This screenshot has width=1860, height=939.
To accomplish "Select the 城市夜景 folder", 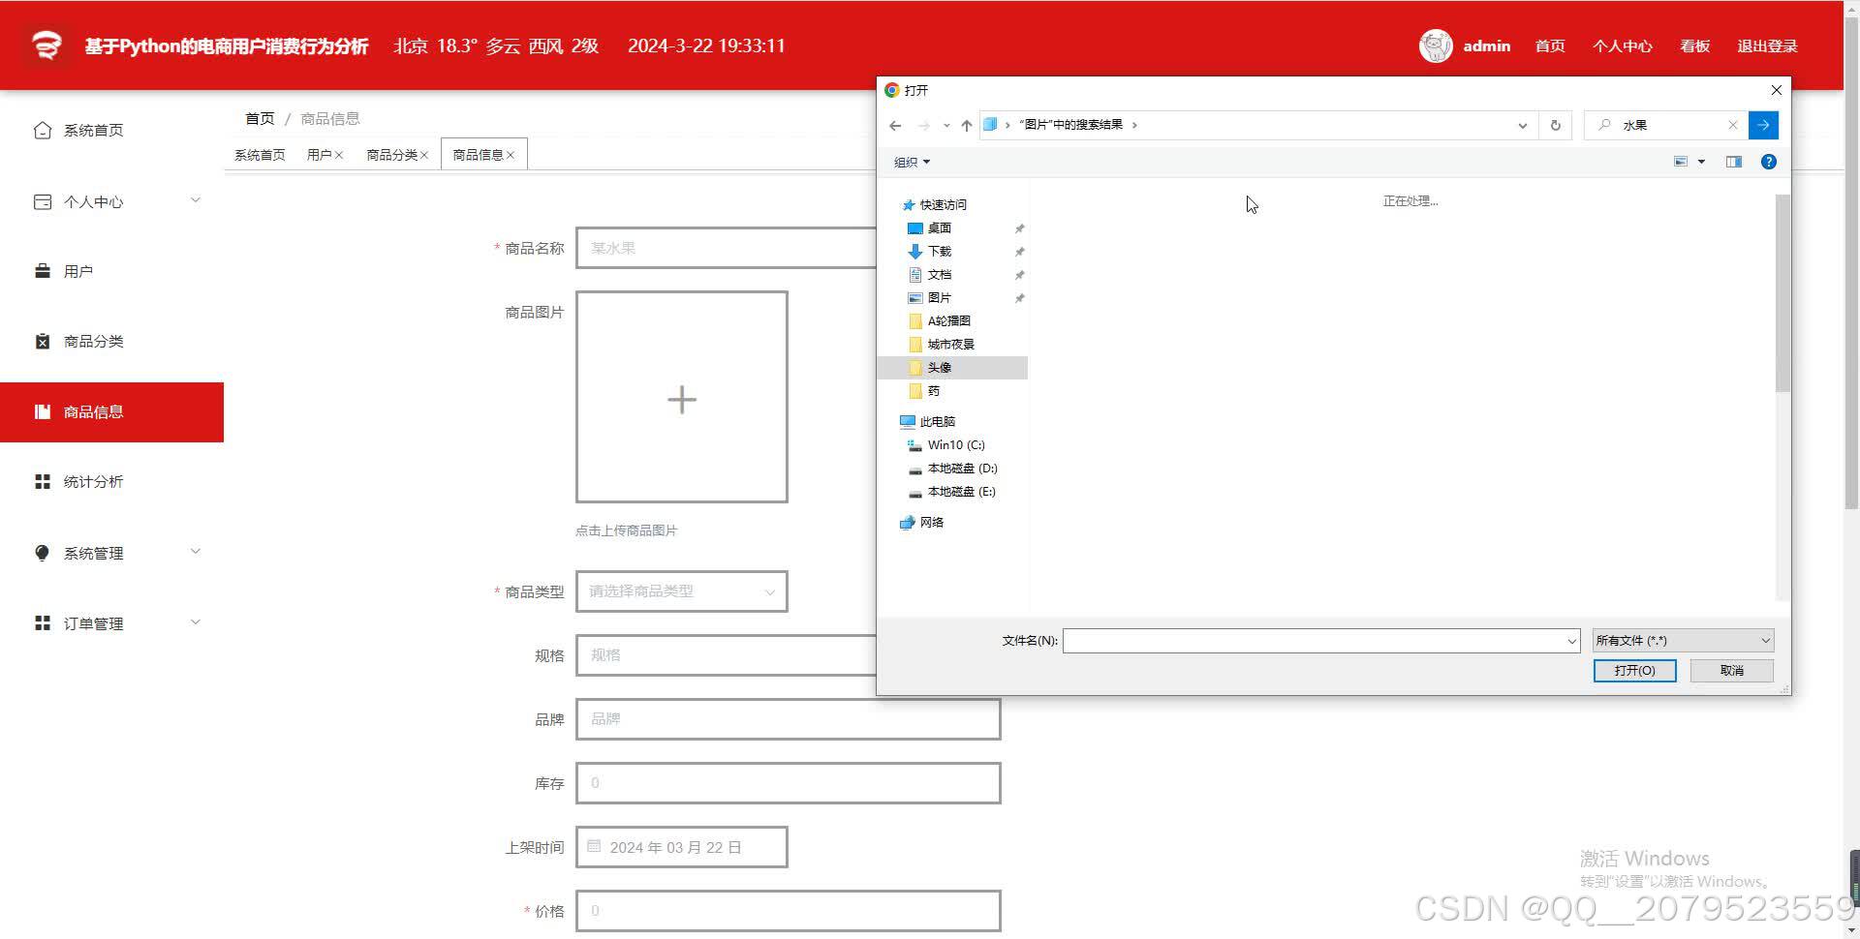I will 950,345.
